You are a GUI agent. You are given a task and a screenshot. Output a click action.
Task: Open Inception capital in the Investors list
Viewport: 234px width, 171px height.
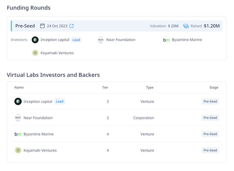coord(55,40)
